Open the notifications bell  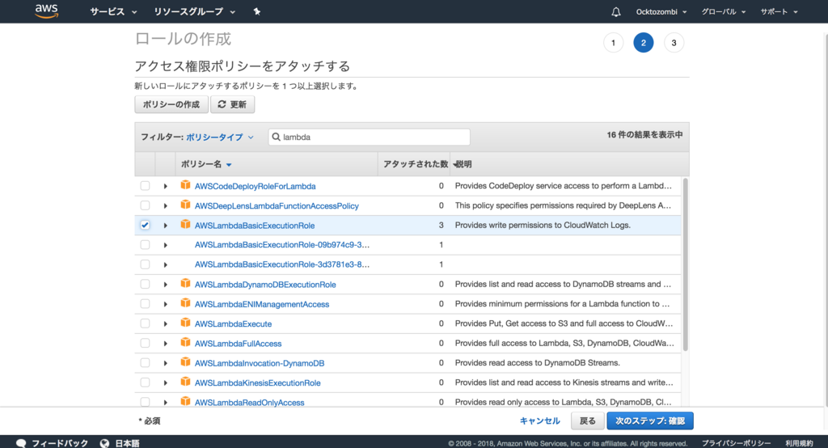615,11
